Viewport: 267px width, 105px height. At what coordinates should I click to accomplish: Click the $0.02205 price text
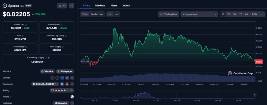pyautogui.click(x=16, y=14)
